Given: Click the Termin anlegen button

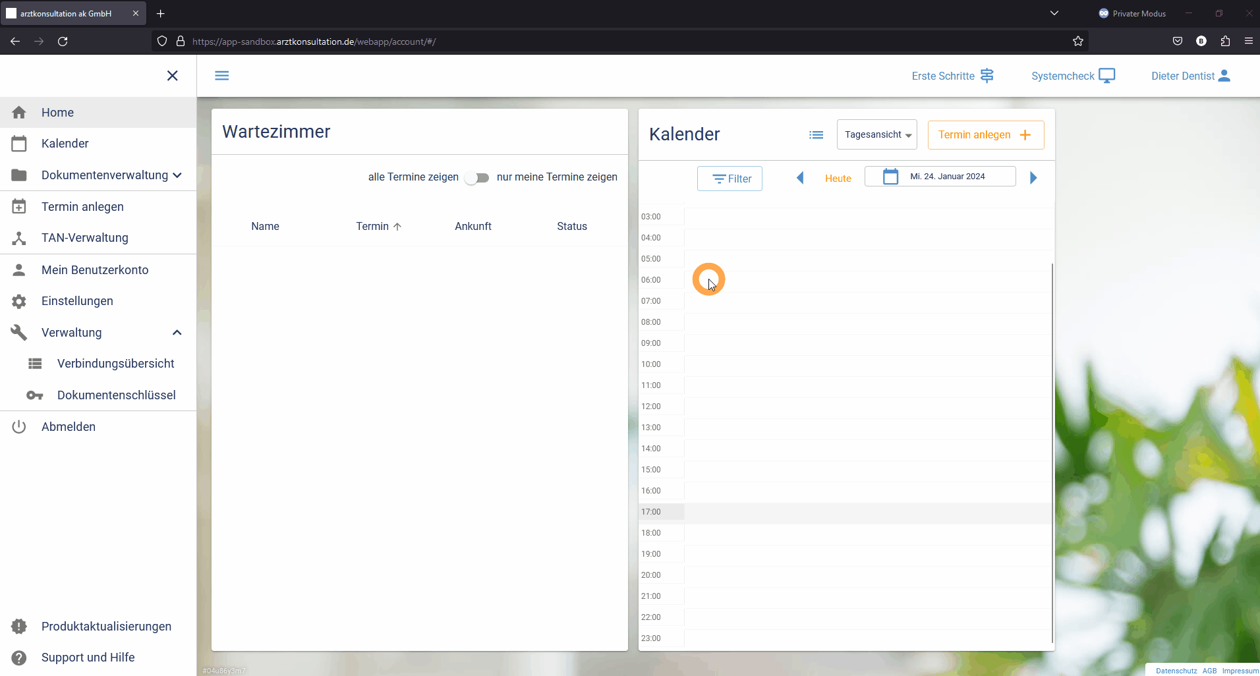Looking at the screenshot, I should coord(985,134).
